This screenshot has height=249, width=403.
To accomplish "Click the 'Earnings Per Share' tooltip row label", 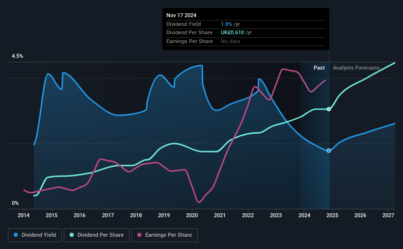I will [x=189, y=41].
